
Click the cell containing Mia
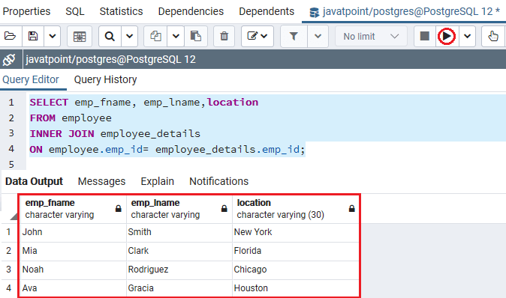(73, 251)
